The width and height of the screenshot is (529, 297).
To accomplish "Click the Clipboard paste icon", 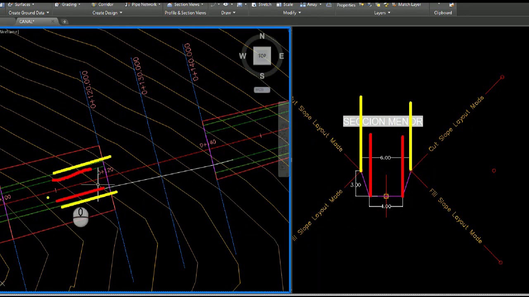I will 451,5.
